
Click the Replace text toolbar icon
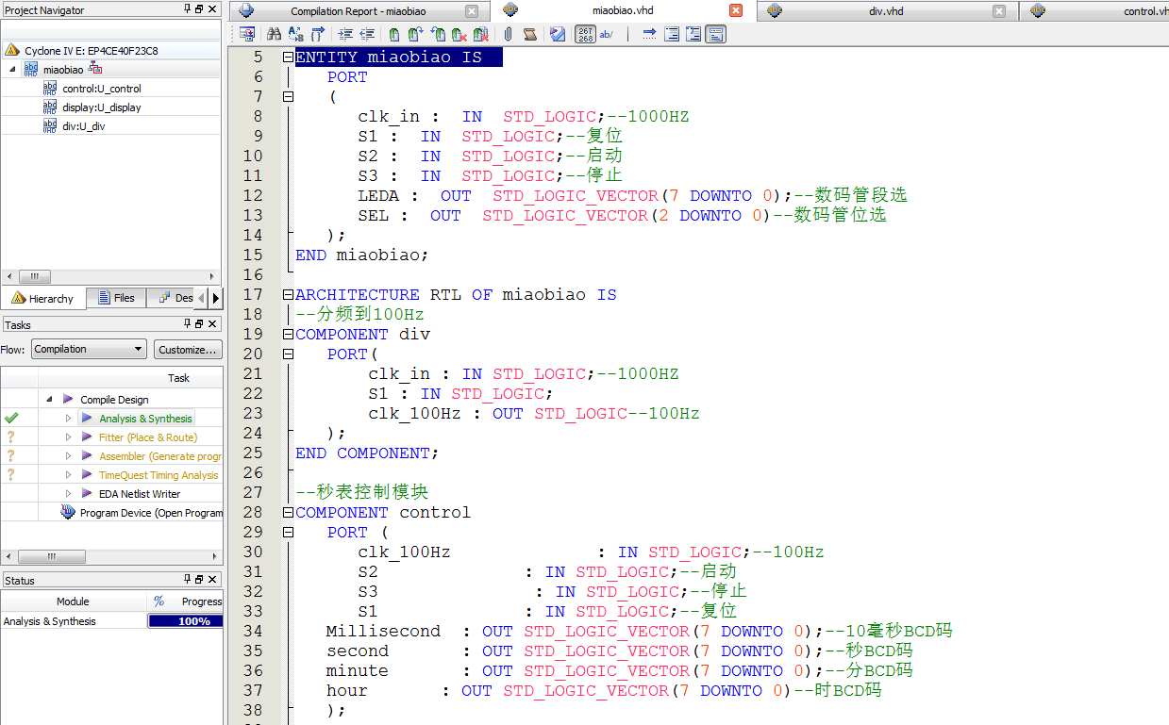(296, 35)
